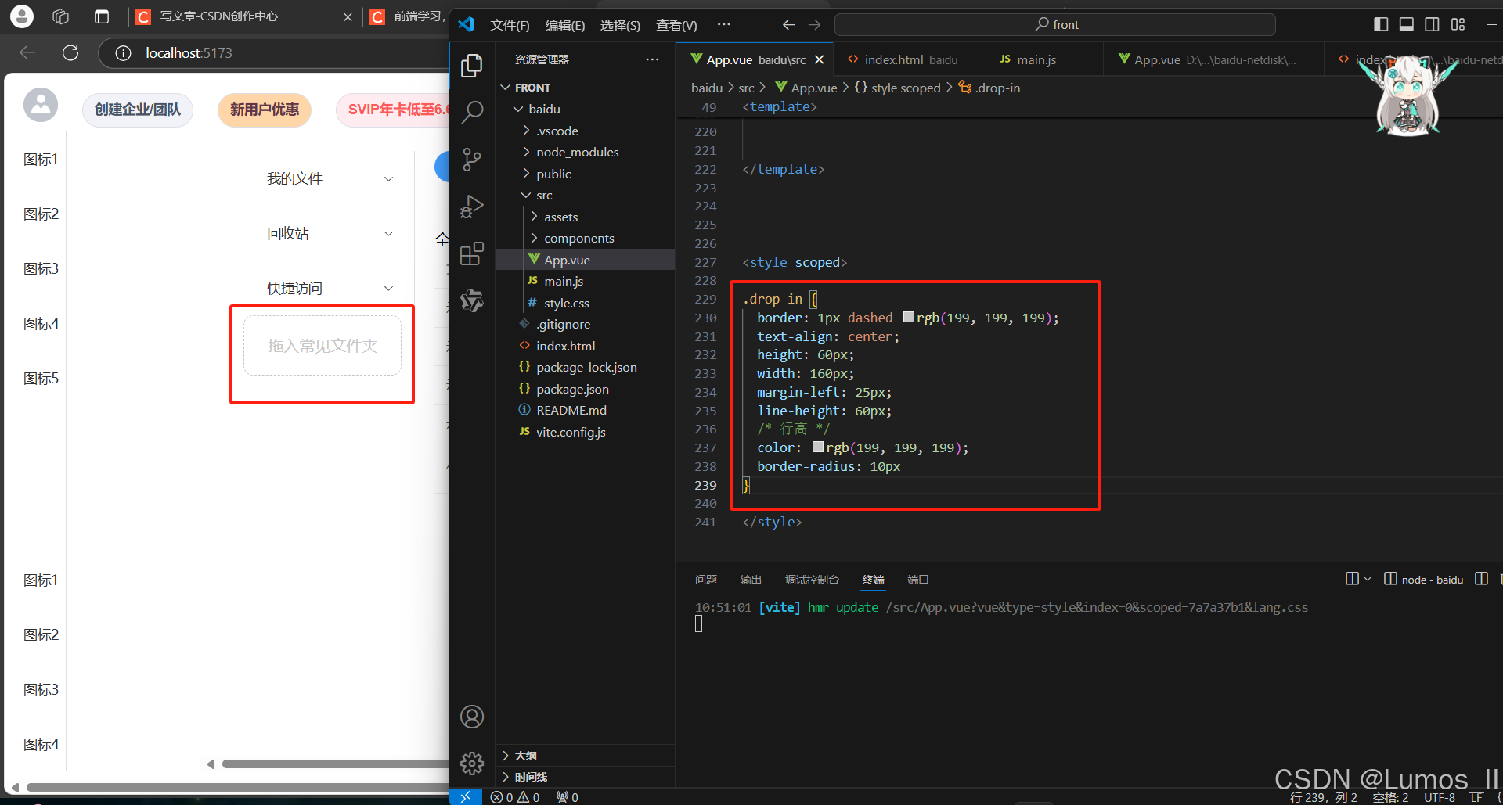The height and width of the screenshot is (805, 1503).
Task: Switch to the 端口 panel tab
Action: (x=917, y=580)
